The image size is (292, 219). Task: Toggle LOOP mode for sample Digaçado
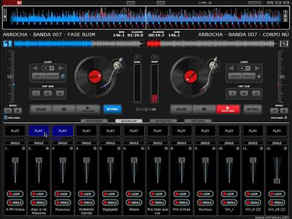(110, 194)
